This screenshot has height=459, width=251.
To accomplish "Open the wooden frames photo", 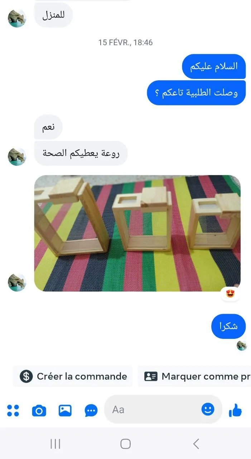I will [x=137, y=233].
